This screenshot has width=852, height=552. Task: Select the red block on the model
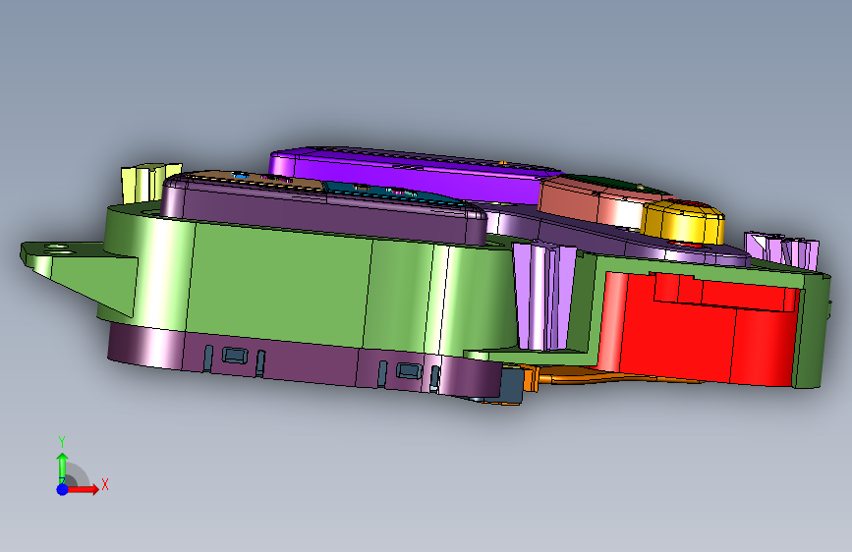click(x=701, y=331)
